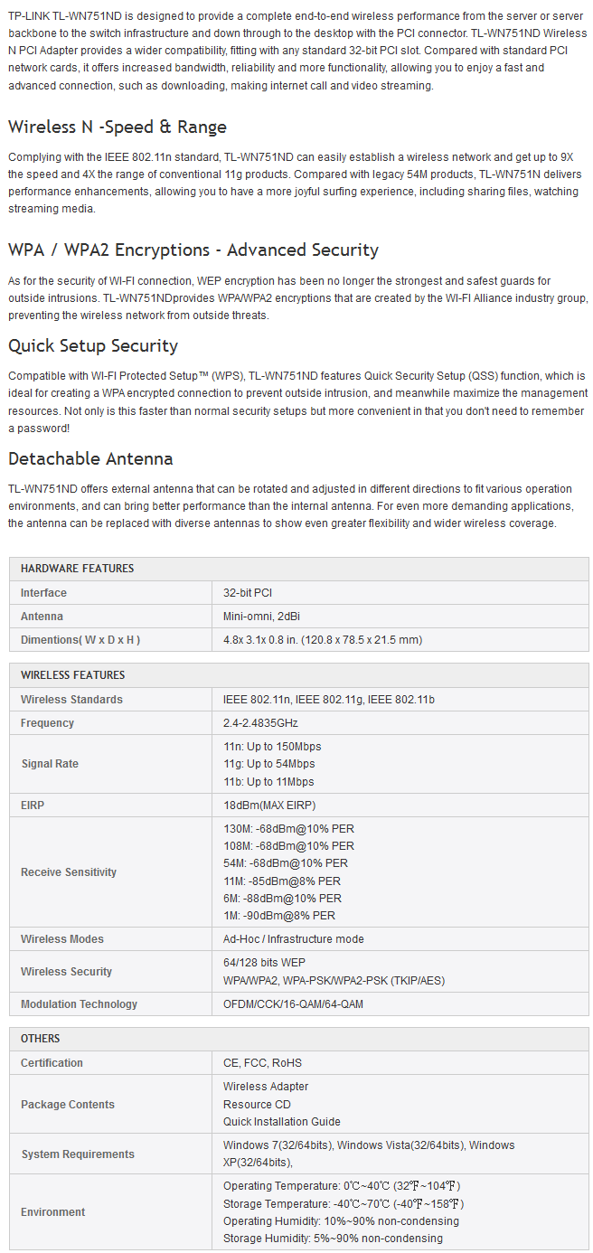The width and height of the screenshot is (593, 1253).
Task: Click the "Quick Installation Guide" package item
Action: (x=282, y=1122)
